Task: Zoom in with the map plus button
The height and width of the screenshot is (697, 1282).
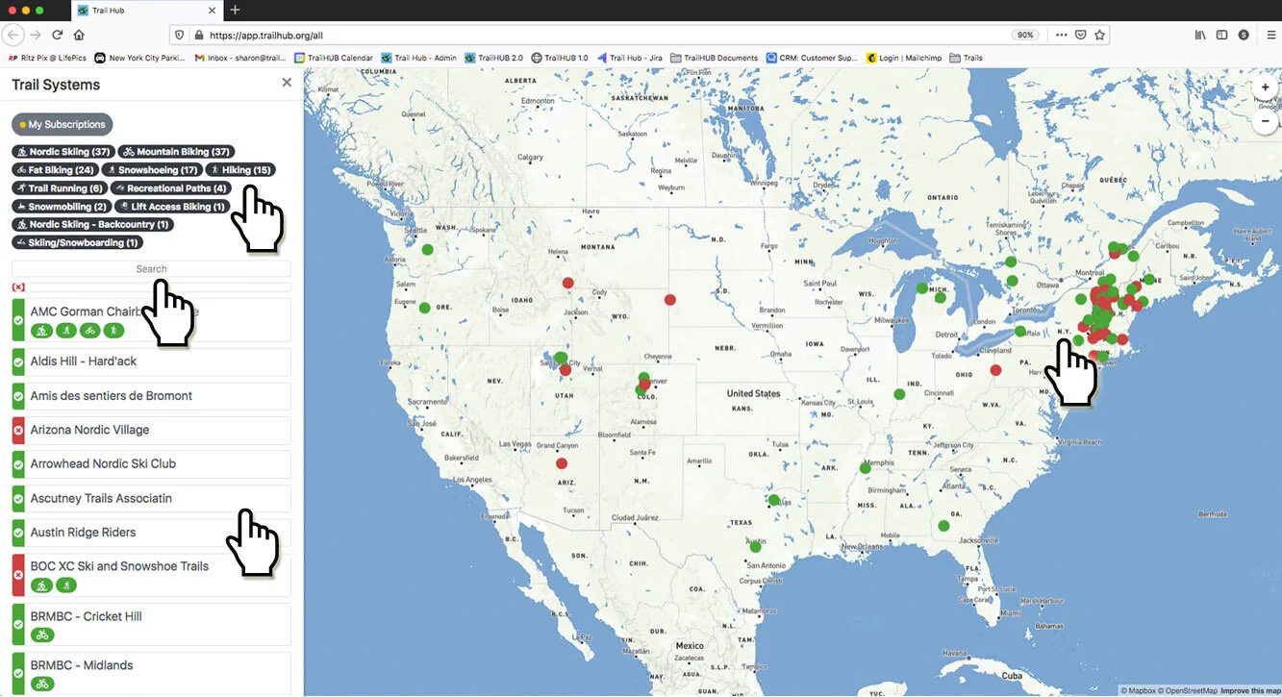Action: pos(1266,87)
